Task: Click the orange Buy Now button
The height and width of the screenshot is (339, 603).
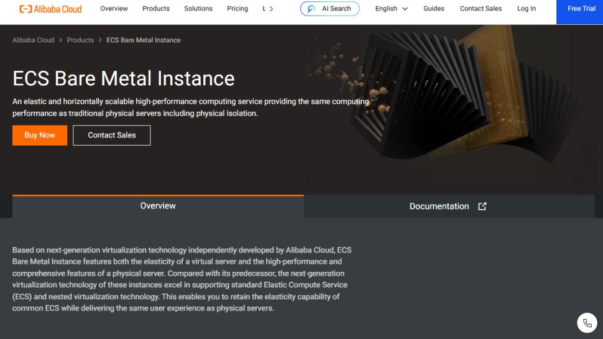Action: [40, 135]
